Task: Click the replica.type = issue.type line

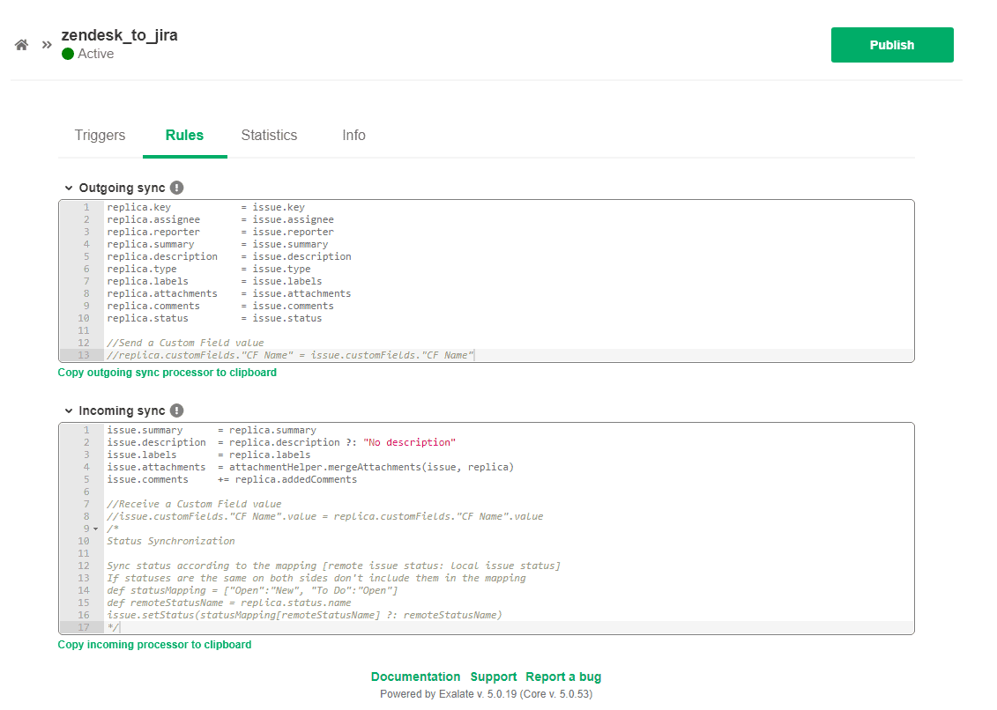Action: [x=209, y=269]
